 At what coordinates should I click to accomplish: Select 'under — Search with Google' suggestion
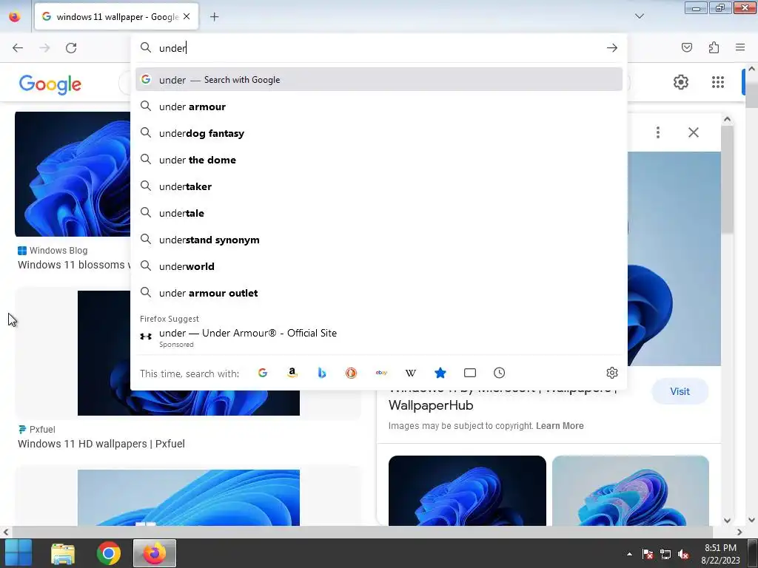[378, 80]
